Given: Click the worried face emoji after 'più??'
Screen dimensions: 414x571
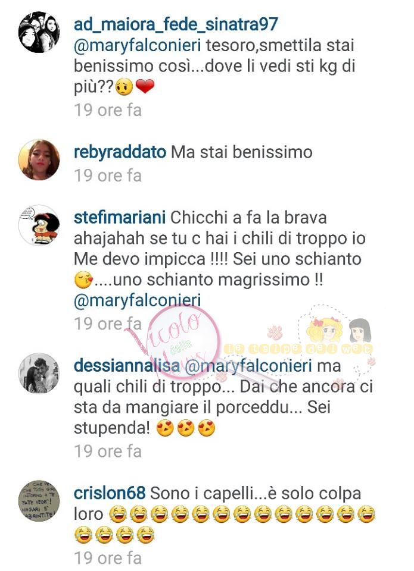Looking at the screenshot, I should (x=124, y=88).
